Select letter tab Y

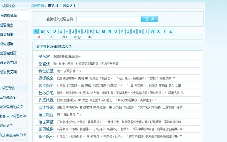(x=165, y=31)
